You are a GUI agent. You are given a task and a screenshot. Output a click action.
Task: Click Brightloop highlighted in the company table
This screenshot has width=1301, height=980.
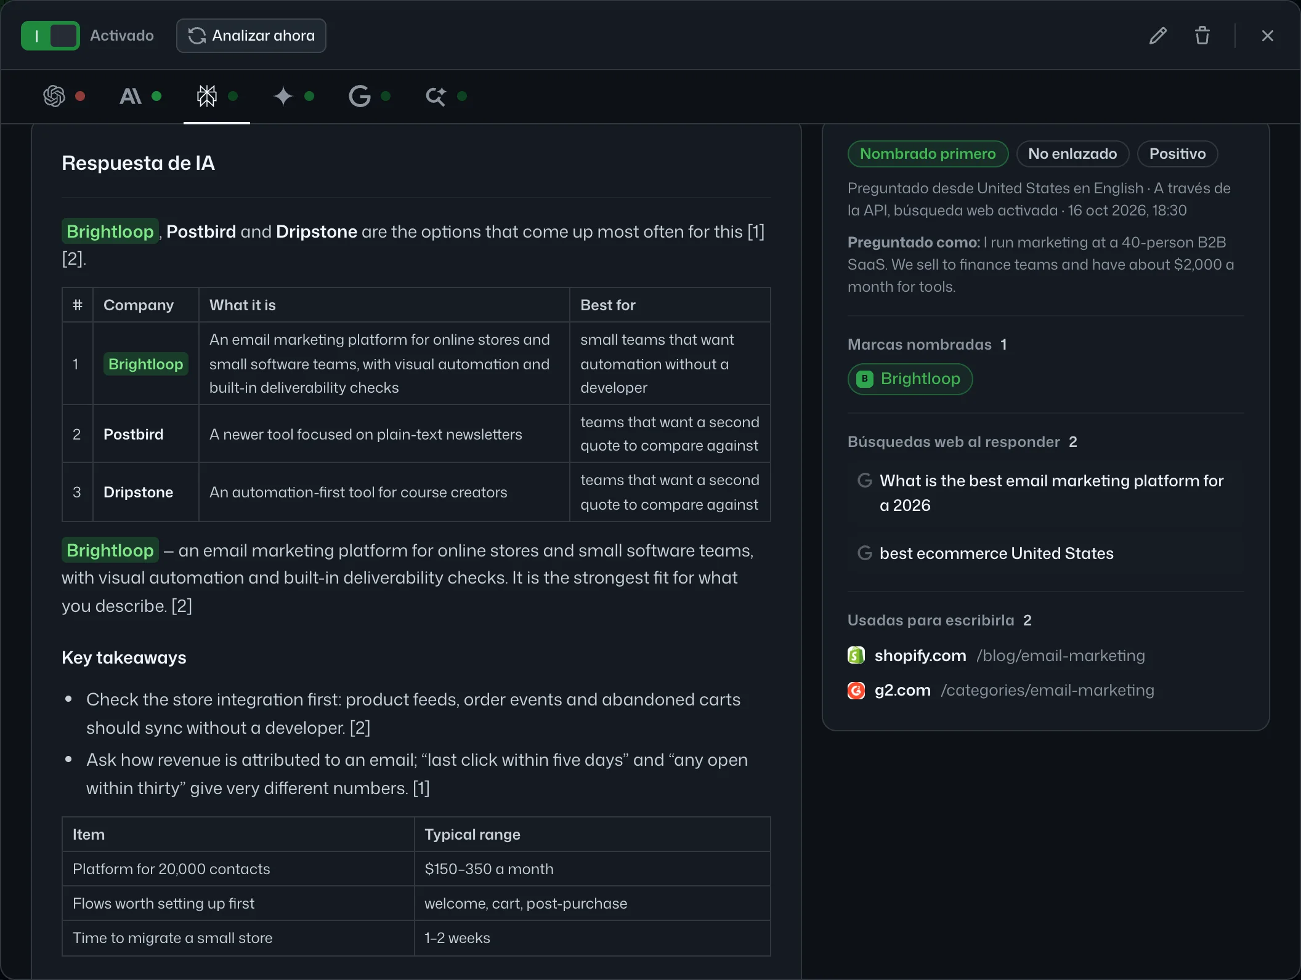(145, 364)
